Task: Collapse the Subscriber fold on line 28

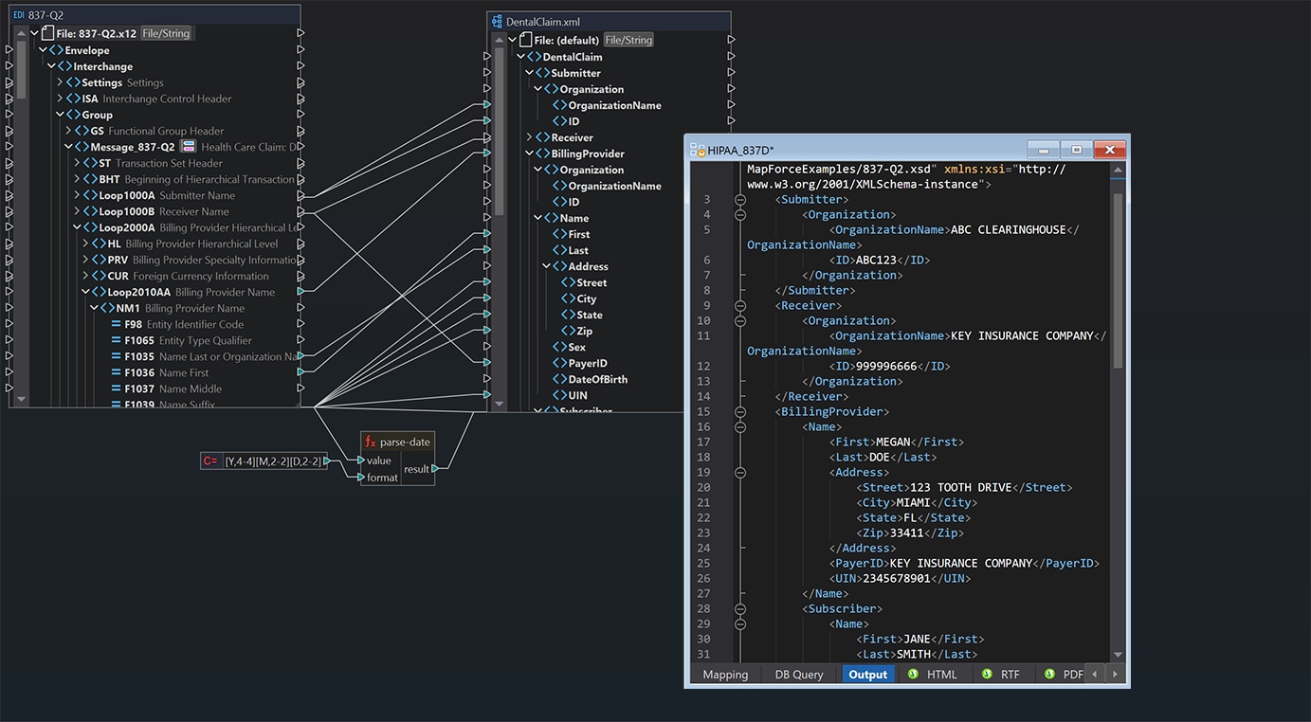Action: pos(740,609)
